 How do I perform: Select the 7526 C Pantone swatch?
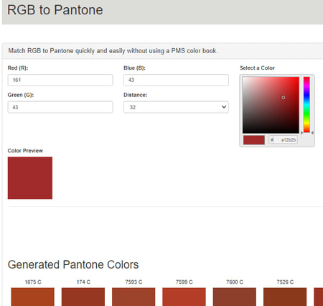[285, 297]
